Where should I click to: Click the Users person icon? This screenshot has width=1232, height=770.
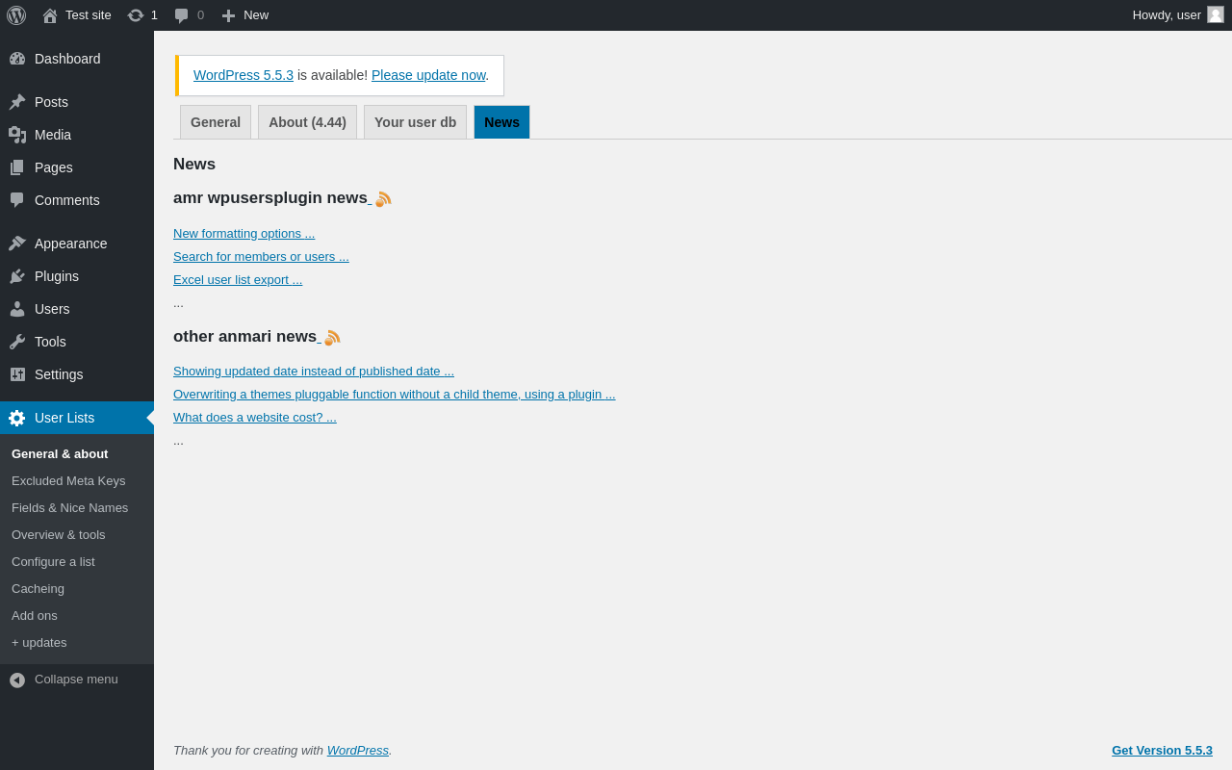[x=17, y=309]
